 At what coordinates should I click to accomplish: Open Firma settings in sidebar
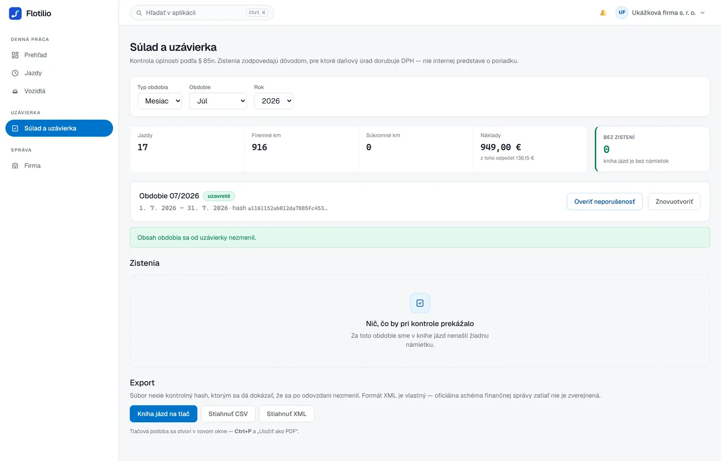59,166
